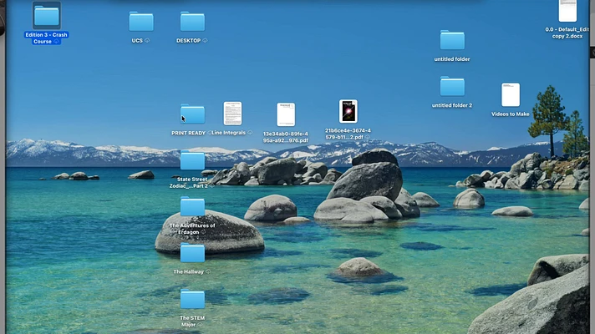Click the 'UCS' folder name label
This screenshot has height=334, width=595.
click(x=137, y=40)
